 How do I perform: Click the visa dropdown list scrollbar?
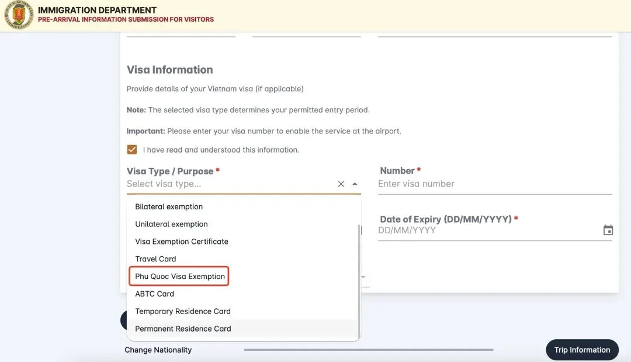[x=359, y=281]
